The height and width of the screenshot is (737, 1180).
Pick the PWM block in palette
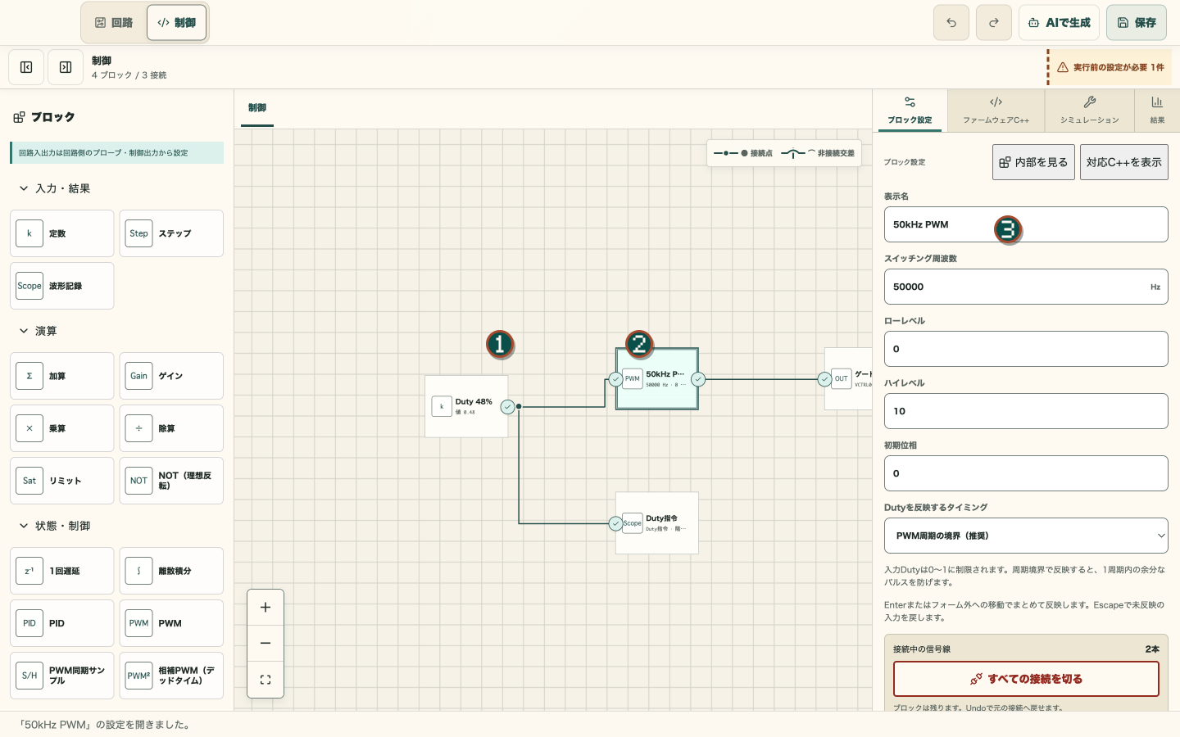tap(171, 623)
